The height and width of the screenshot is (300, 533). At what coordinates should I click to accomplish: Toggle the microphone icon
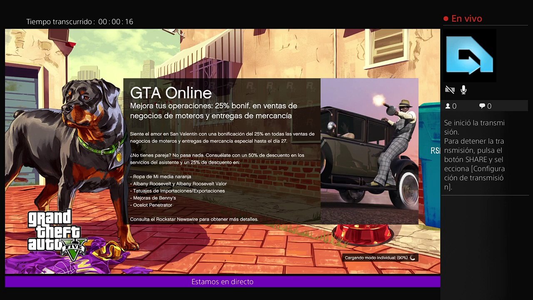463,90
